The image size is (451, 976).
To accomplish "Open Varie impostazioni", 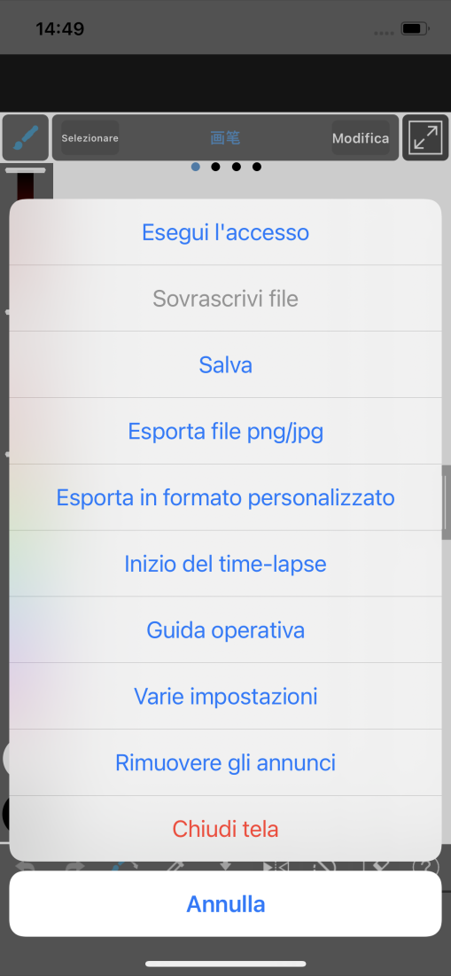I will pos(225,696).
